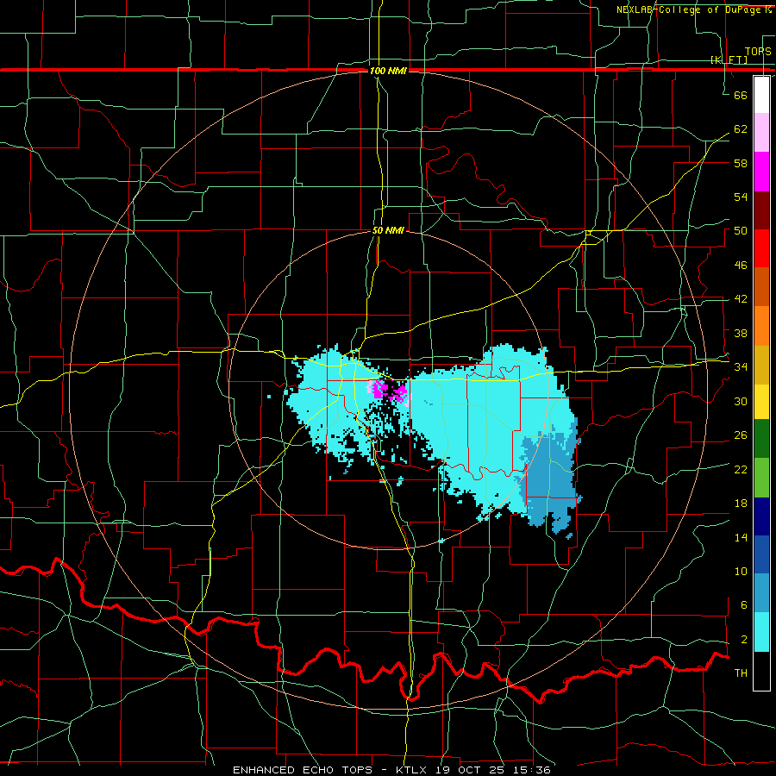Click the steel blue swatch near 6
Screen dimensions: 776x776
761,593
